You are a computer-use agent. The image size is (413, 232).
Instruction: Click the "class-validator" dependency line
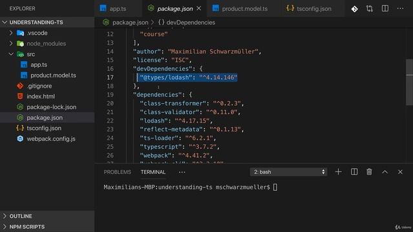pyautogui.click(x=190, y=112)
